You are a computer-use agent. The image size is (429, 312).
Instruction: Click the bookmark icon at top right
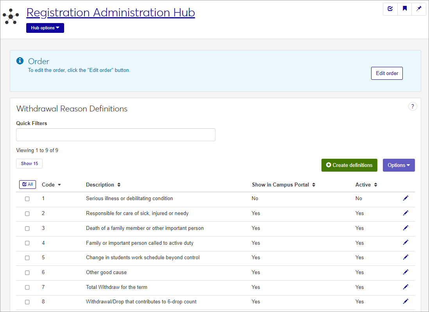tap(404, 9)
